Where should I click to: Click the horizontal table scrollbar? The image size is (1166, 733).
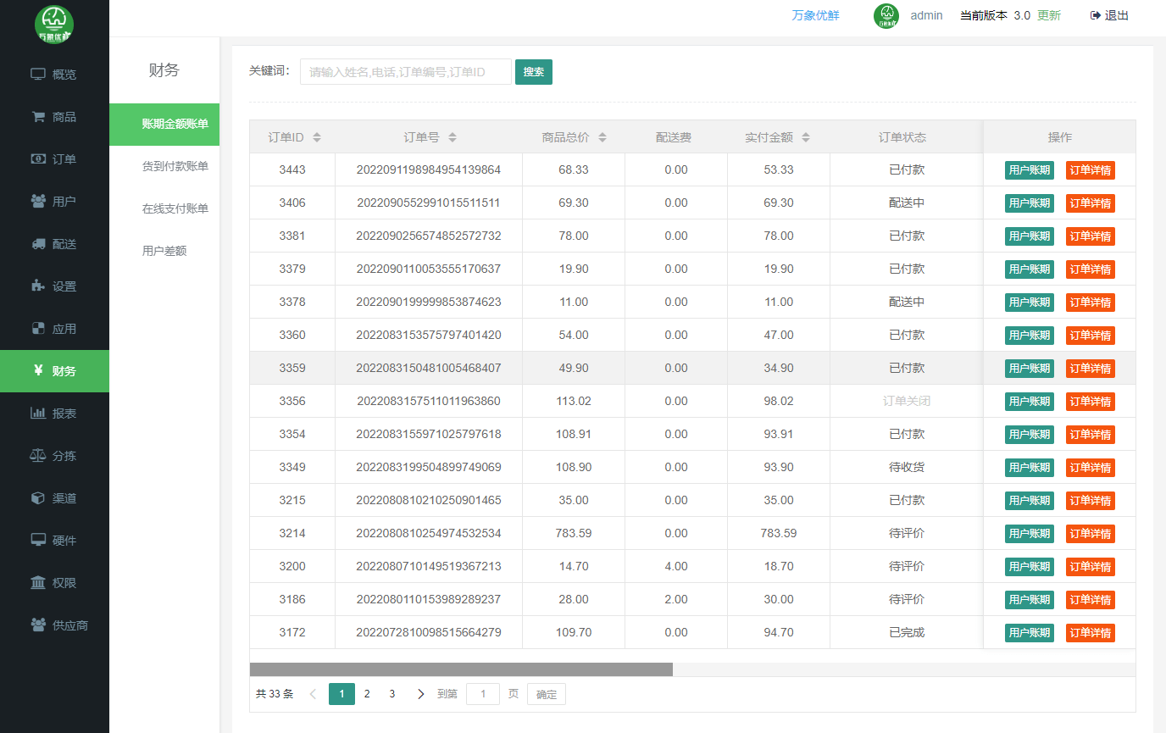(x=461, y=669)
